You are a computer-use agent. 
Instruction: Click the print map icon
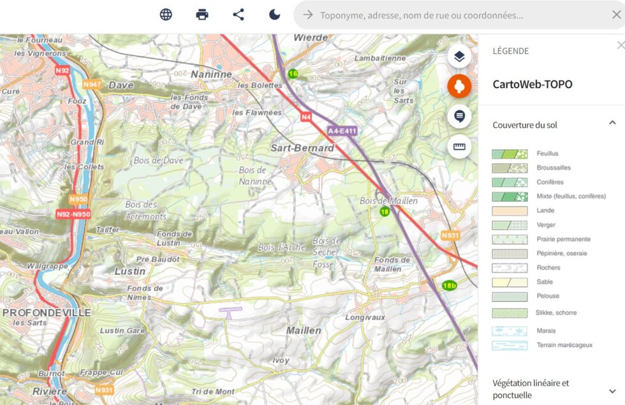[202, 15]
